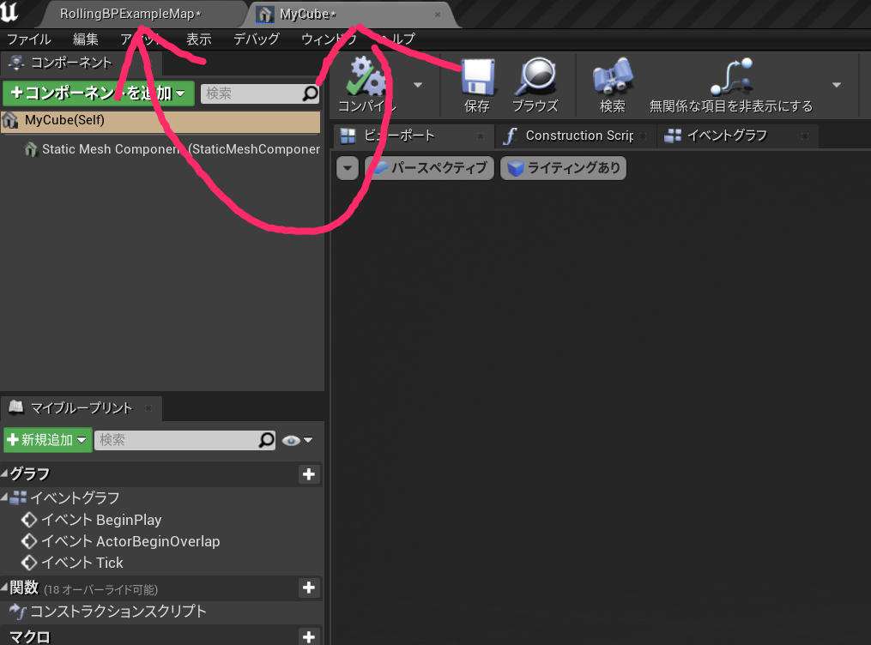
Task: Click the Unreal Engine logo icon
Action: (x=11, y=14)
